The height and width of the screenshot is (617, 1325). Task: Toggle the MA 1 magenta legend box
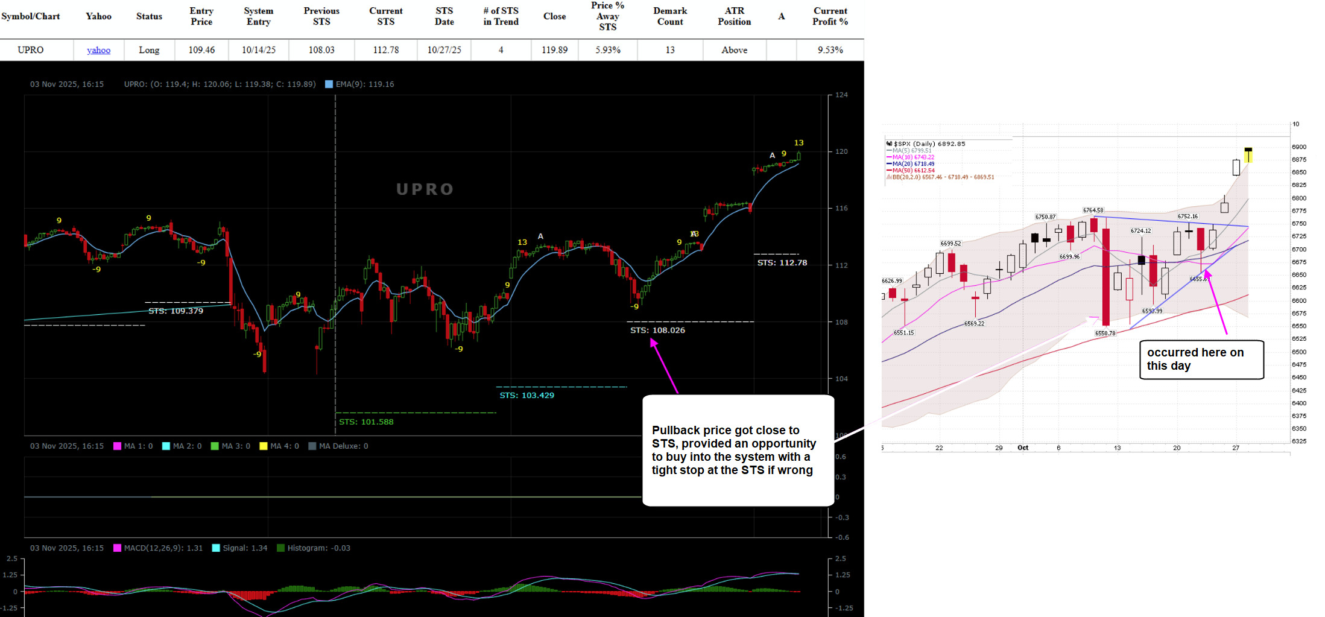pyautogui.click(x=118, y=446)
